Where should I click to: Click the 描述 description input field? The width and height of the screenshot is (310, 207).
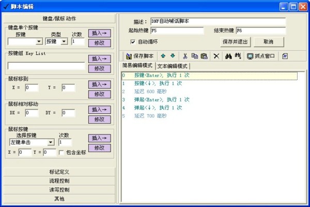tap(218, 21)
